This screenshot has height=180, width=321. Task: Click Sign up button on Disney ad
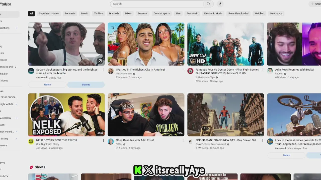click(86, 85)
